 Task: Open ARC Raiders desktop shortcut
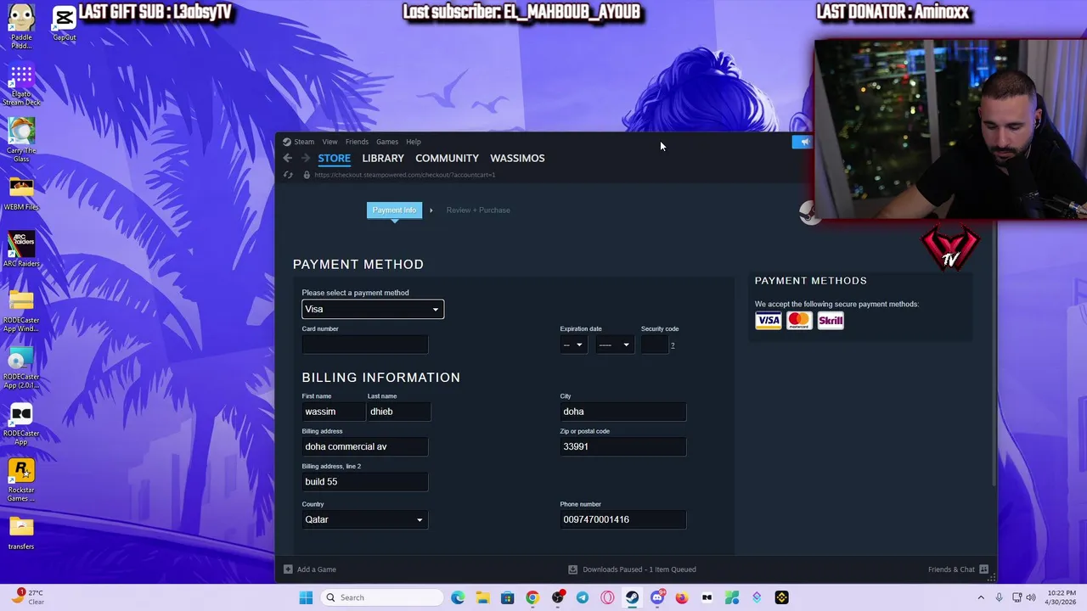click(21, 249)
